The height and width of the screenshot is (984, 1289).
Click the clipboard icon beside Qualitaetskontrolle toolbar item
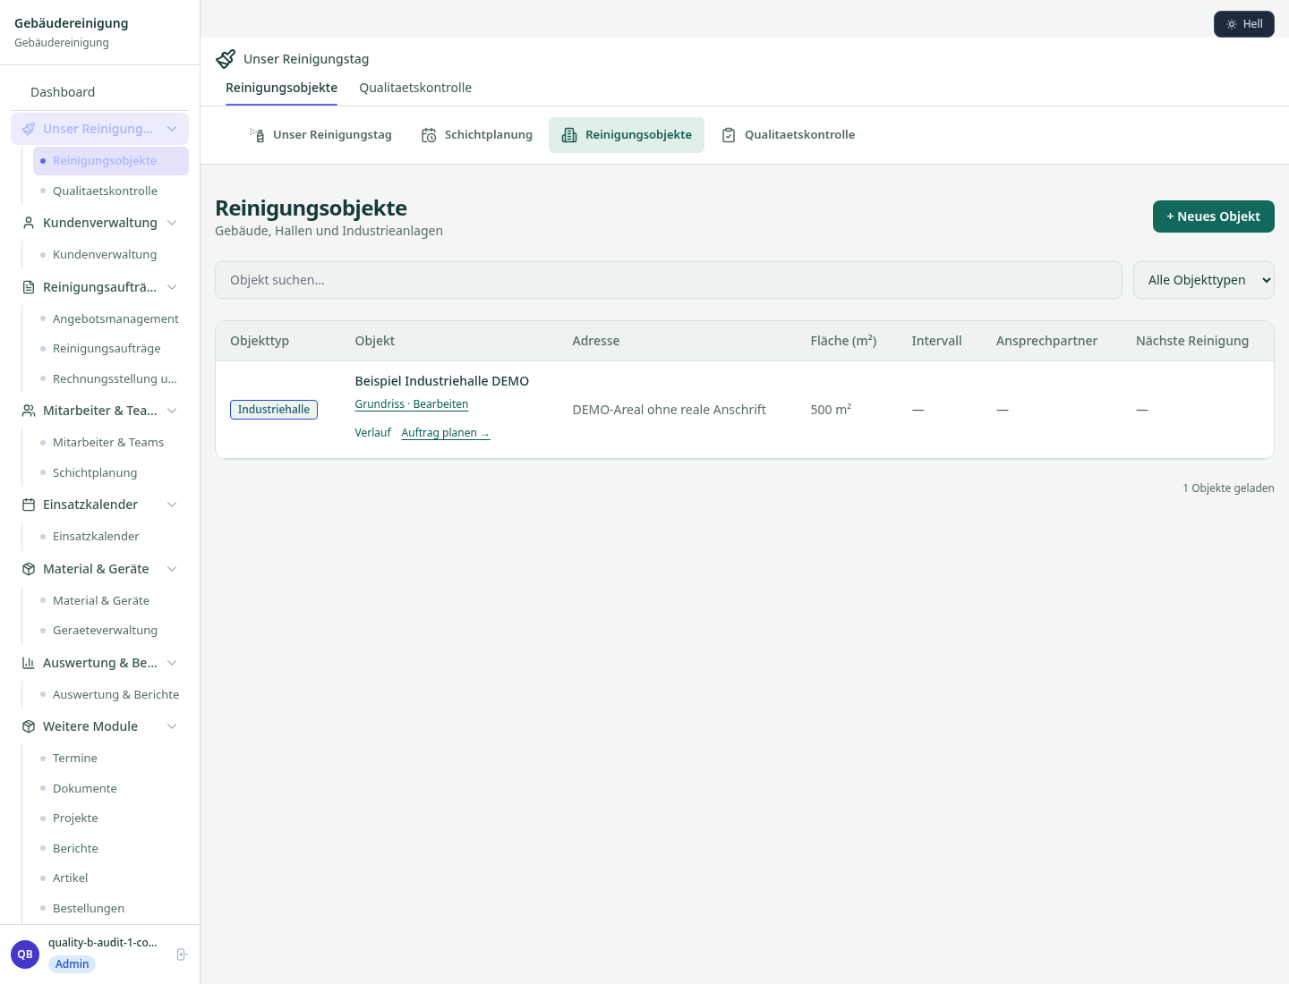pos(729,135)
